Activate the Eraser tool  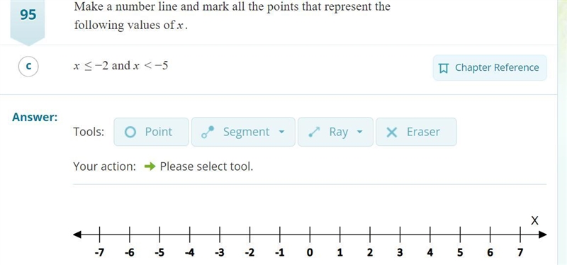pyautogui.click(x=416, y=132)
